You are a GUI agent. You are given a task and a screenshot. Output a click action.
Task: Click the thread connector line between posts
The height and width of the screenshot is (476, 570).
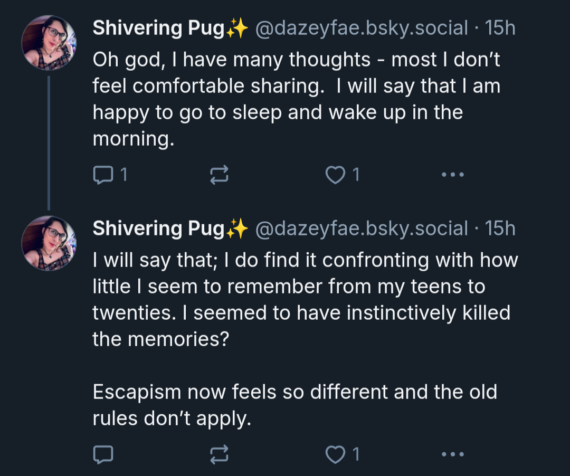[x=49, y=143]
